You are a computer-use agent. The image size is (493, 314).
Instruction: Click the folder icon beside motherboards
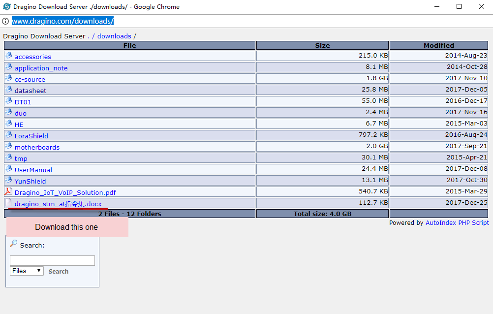coord(9,146)
